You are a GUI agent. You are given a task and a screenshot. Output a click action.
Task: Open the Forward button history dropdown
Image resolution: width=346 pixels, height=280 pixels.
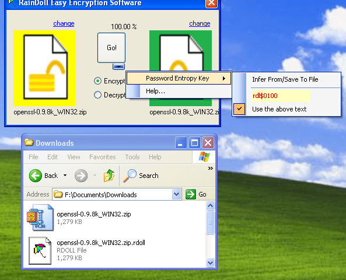pos(95,176)
